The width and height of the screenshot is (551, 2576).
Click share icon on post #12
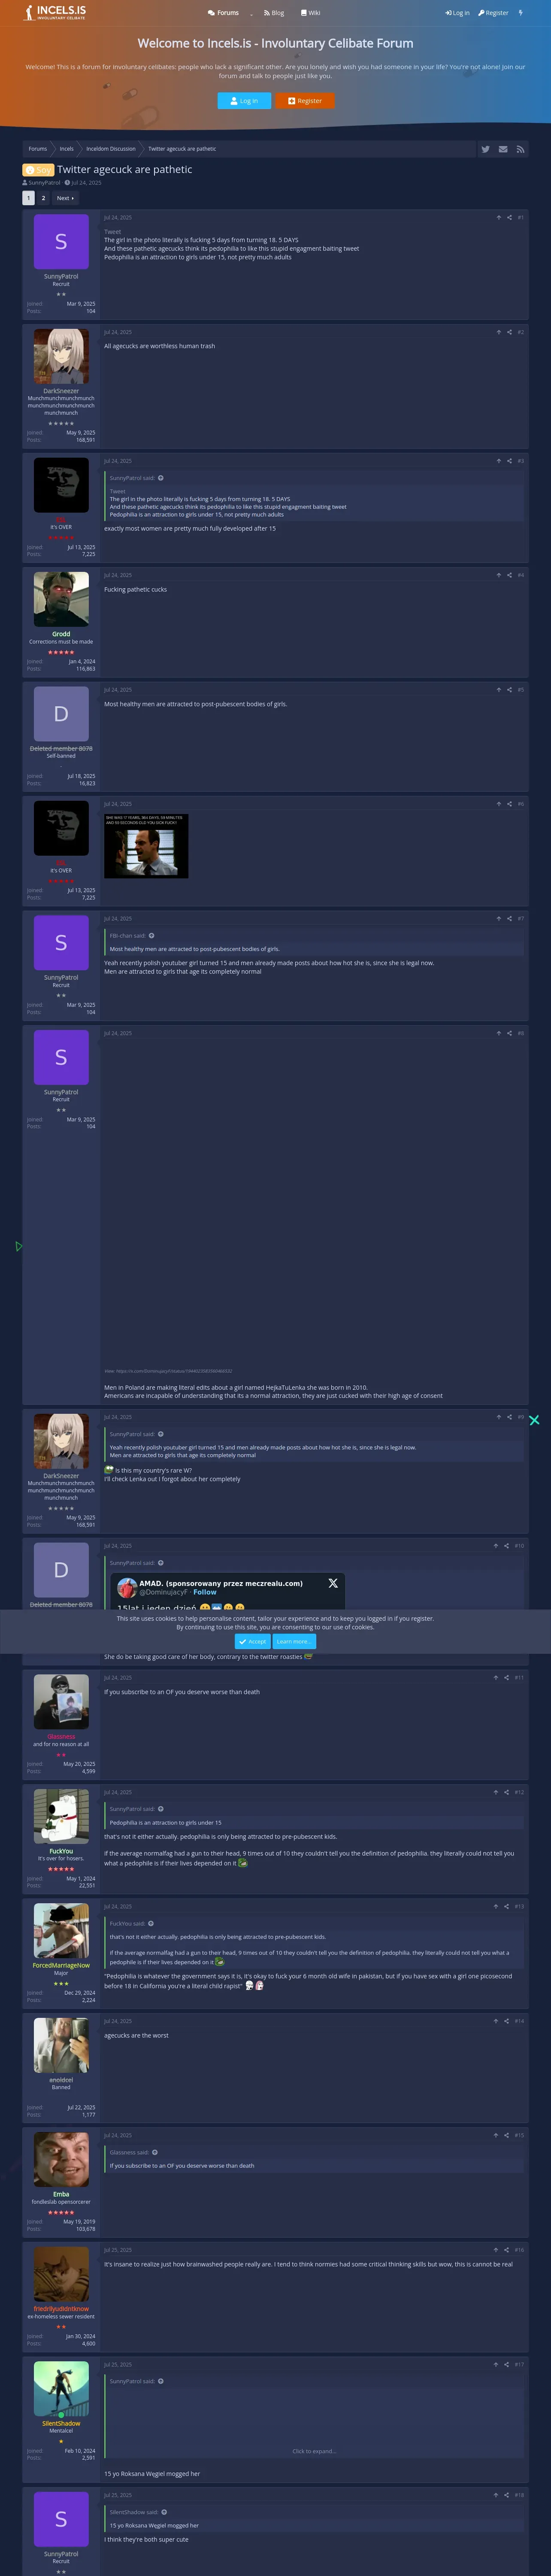click(506, 1792)
